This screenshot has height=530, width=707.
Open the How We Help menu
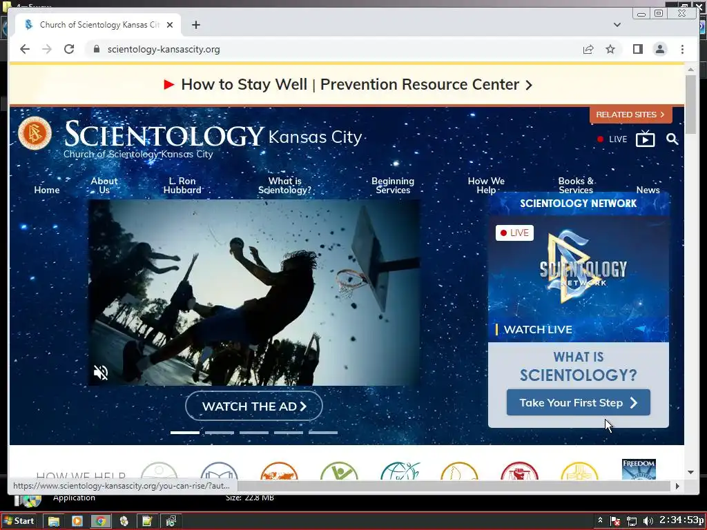[486, 185]
